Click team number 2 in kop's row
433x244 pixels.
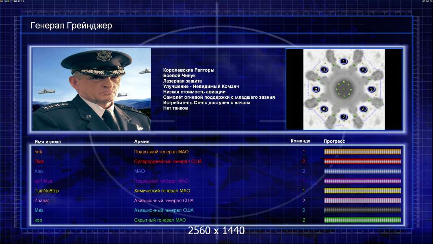304,220
